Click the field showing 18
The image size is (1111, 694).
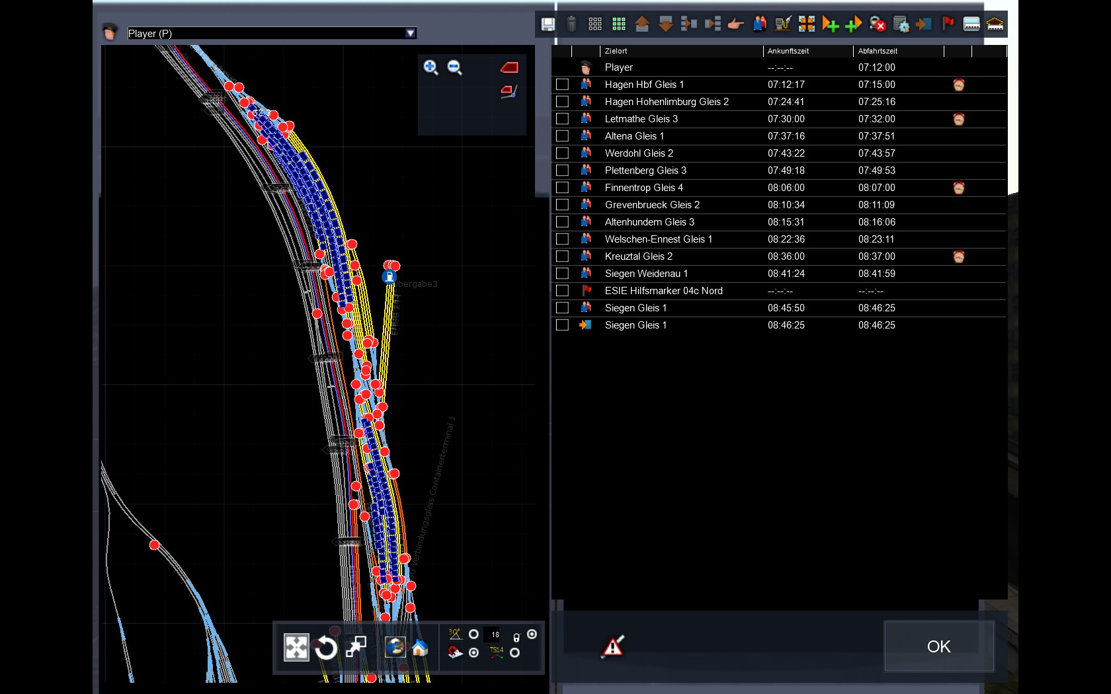click(495, 635)
